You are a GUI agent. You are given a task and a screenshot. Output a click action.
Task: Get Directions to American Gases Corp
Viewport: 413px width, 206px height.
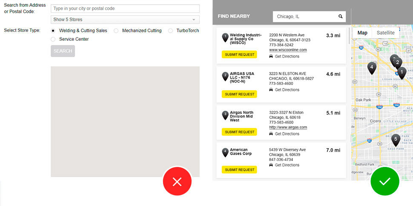pos(287,165)
